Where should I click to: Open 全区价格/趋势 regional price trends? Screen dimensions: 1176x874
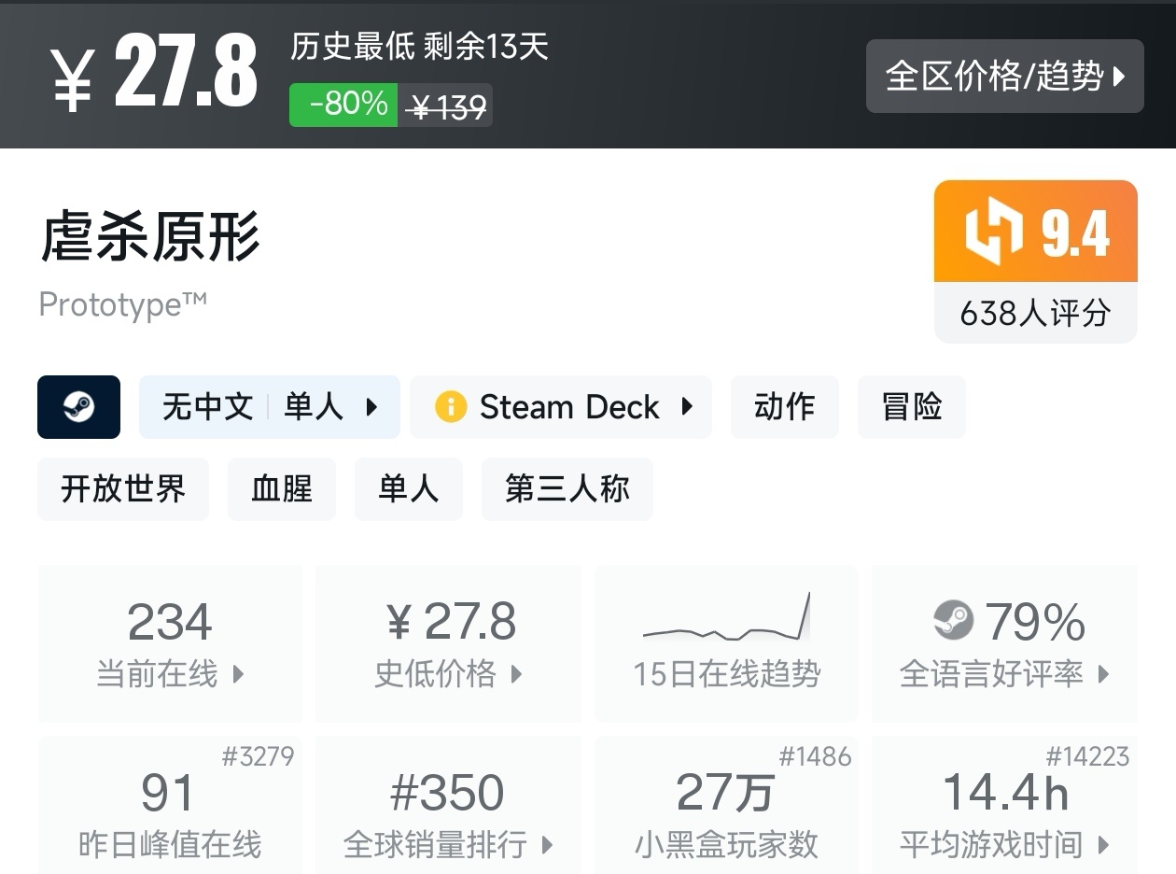[1004, 77]
